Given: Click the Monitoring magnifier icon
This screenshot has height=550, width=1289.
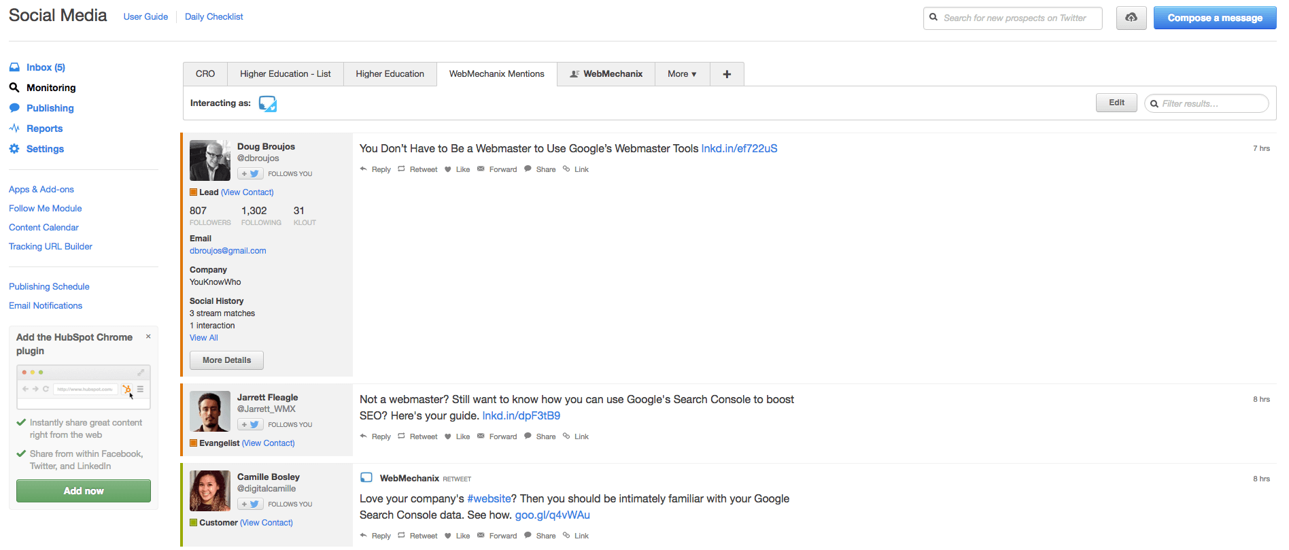Looking at the screenshot, I should pyautogui.click(x=14, y=88).
